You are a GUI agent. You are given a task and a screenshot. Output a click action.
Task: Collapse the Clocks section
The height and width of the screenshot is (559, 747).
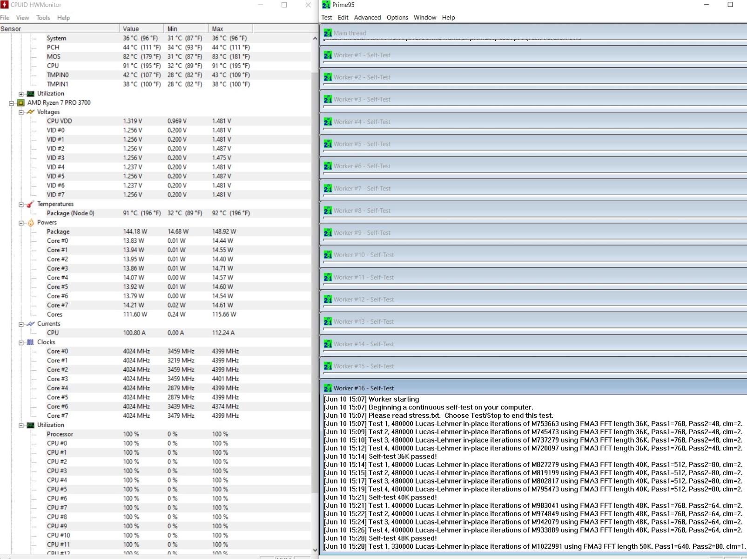tap(21, 342)
